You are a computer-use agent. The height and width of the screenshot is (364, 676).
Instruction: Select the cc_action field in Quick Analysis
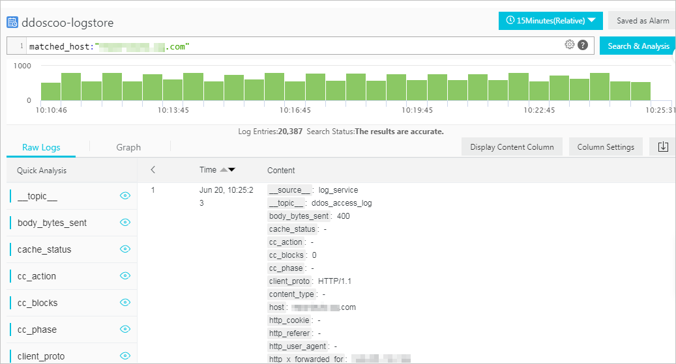click(37, 277)
